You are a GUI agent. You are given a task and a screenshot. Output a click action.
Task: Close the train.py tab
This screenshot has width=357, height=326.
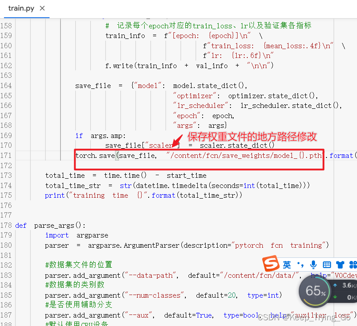tap(42, 8)
